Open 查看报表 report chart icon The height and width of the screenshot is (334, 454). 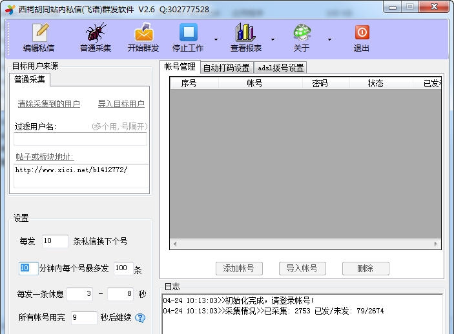pos(245,33)
